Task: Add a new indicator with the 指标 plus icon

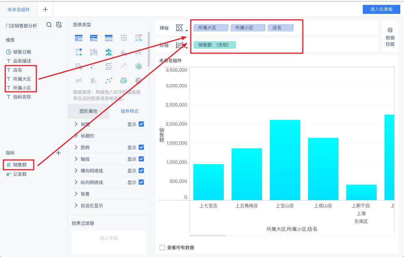Action: [58, 153]
